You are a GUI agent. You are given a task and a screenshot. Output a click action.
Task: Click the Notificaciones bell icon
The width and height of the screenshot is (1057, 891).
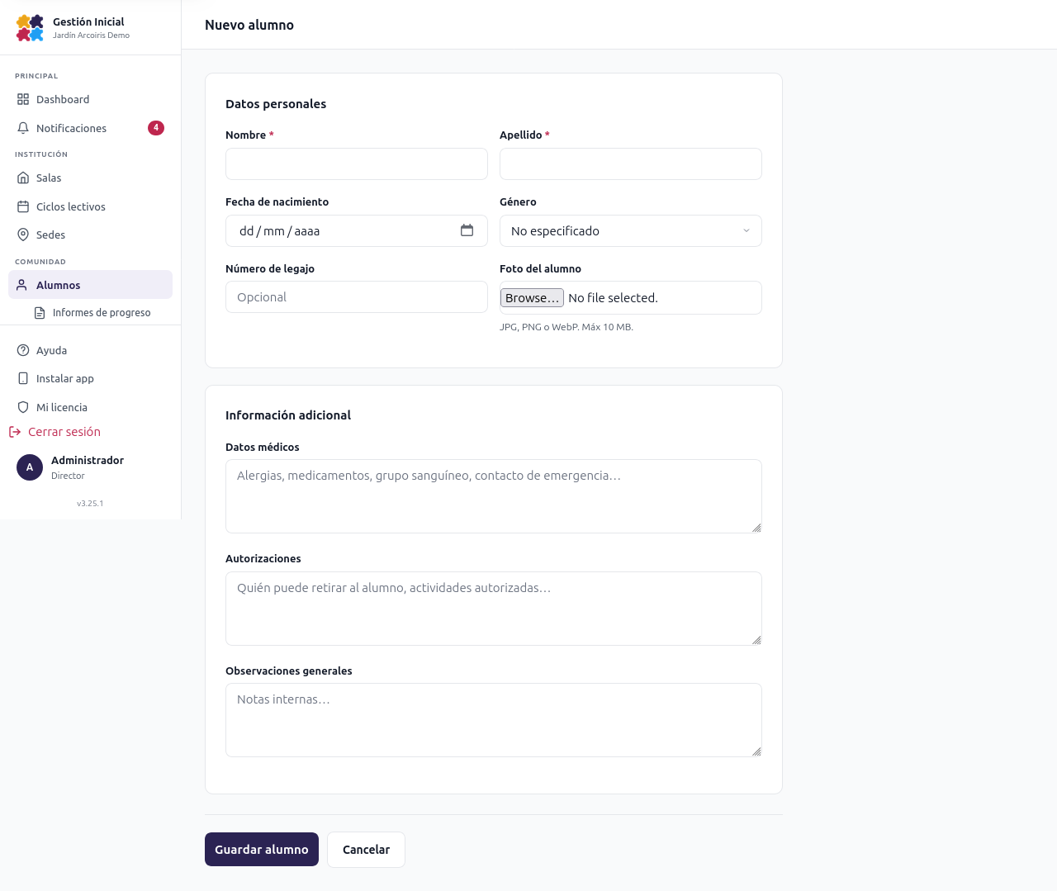pos(23,128)
